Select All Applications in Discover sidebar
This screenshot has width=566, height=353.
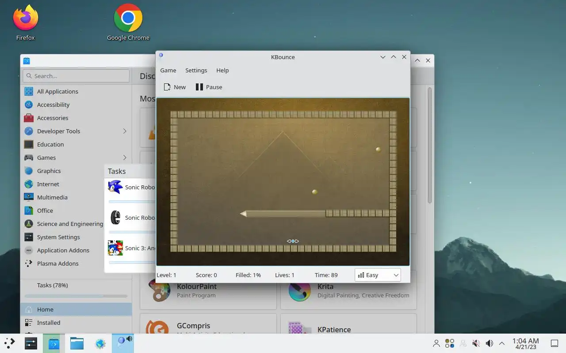tap(76, 91)
